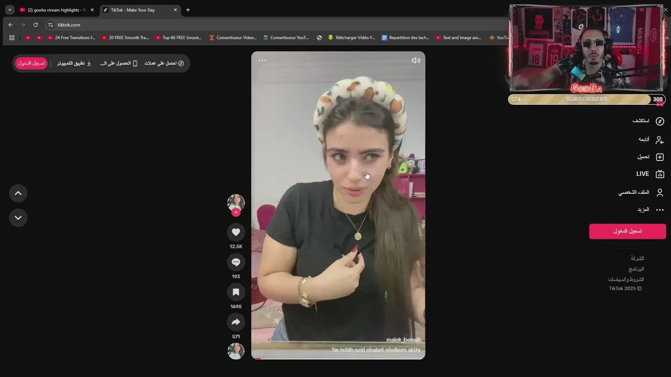Open the creator's profile avatar above the heart

pos(236,203)
